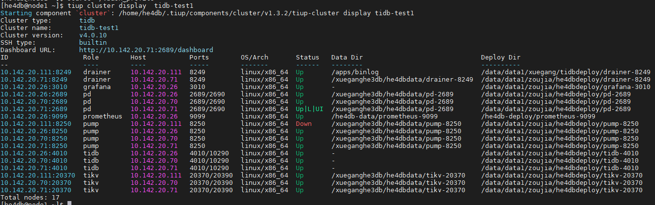Click the grafana role label

pyautogui.click(x=97, y=87)
